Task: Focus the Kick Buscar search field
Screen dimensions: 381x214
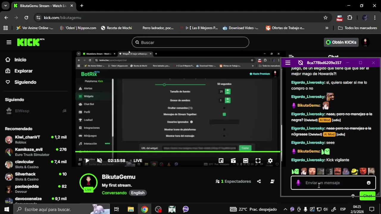Action: coord(190,42)
